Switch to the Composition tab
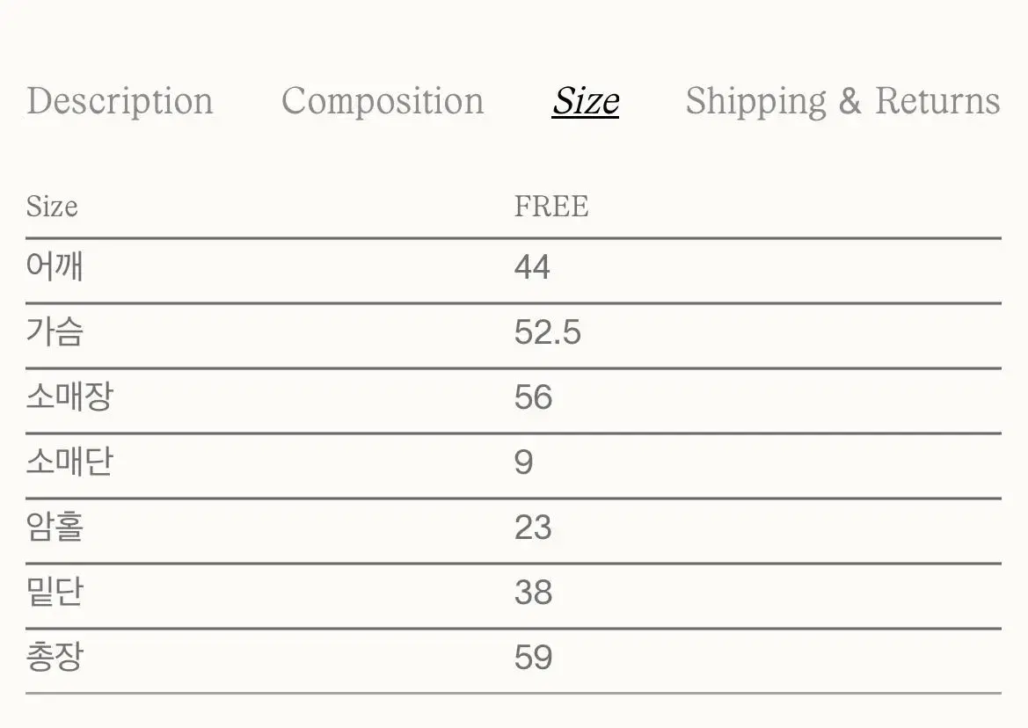1028x728 pixels. tap(383, 102)
